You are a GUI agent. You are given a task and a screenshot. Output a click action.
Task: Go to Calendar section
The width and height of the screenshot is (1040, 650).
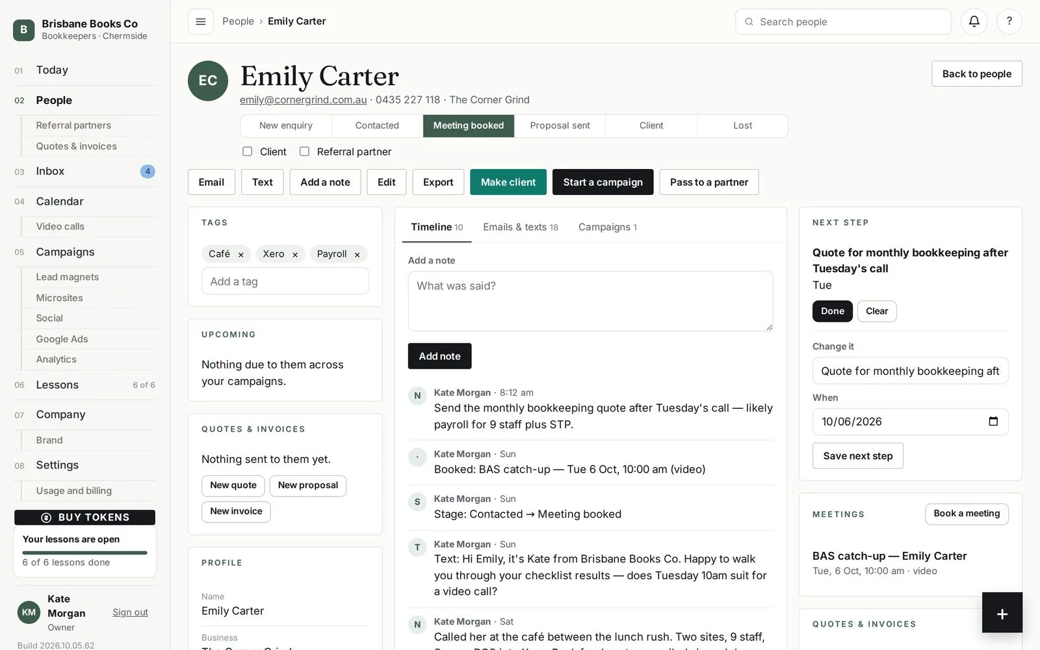point(84,201)
